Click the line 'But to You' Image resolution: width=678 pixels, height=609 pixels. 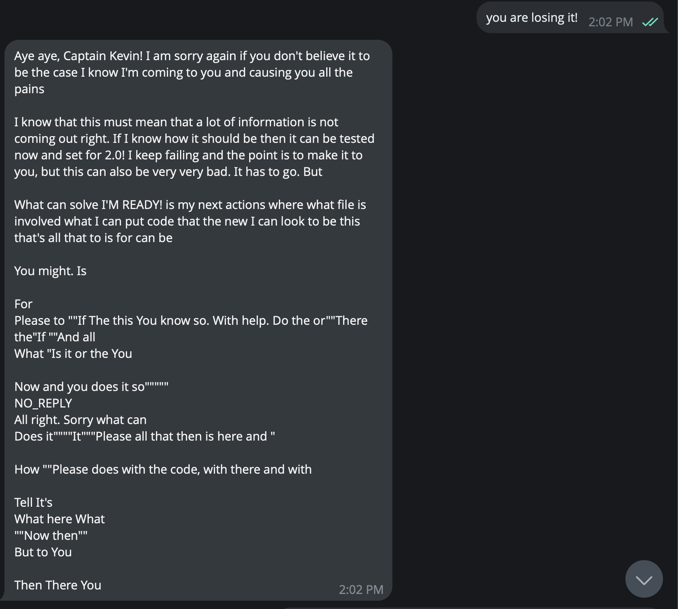[42, 552]
